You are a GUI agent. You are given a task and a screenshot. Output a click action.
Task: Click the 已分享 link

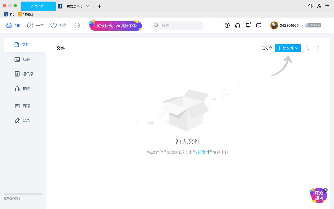(267, 48)
